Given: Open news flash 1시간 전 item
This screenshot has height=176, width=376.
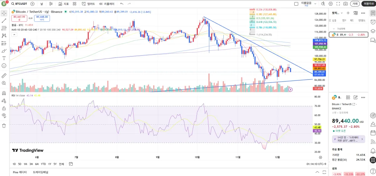Looking at the screenshot, I should point(348,139).
